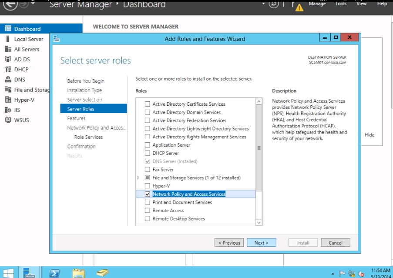Go to Server Selection step
This screenshot has width=393, height=278.
click(x=84, y=100)
